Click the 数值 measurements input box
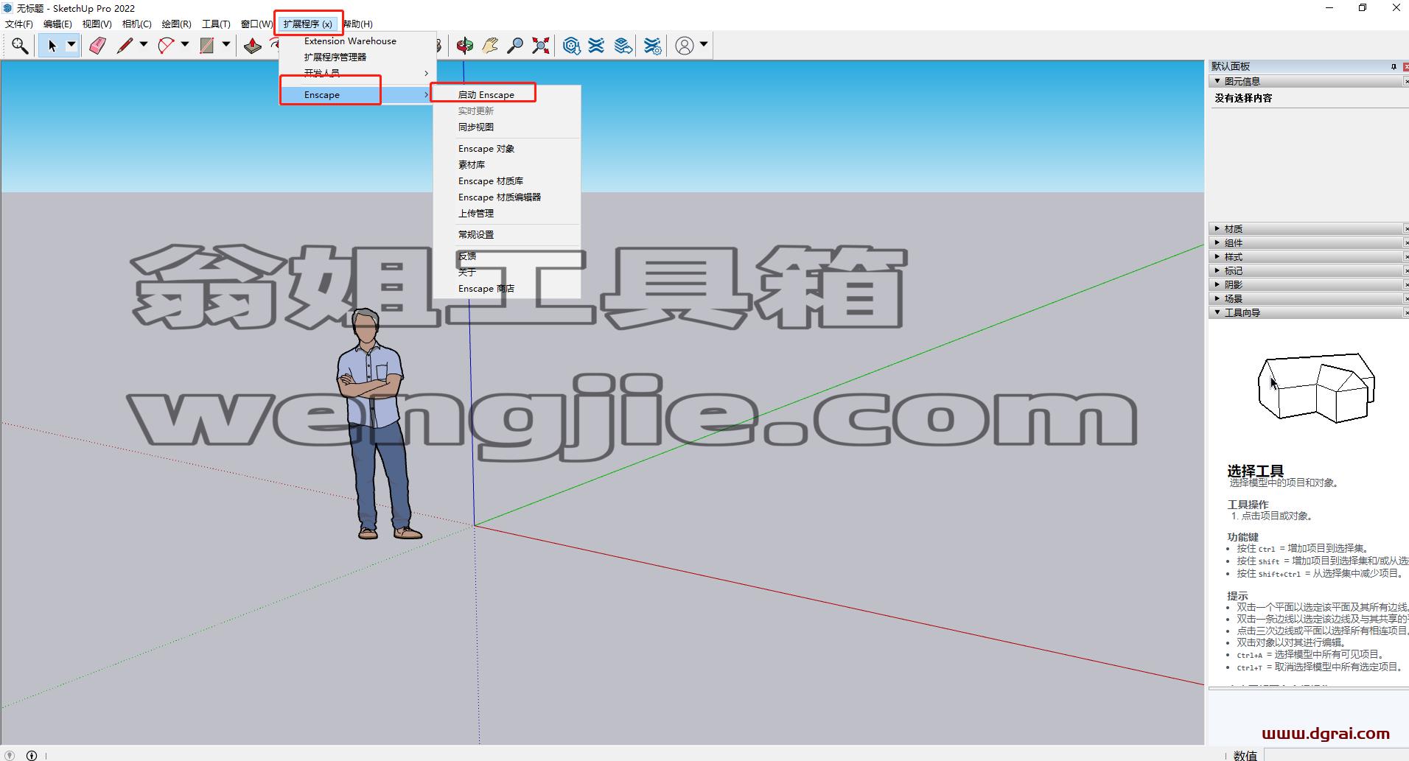 1335,755
